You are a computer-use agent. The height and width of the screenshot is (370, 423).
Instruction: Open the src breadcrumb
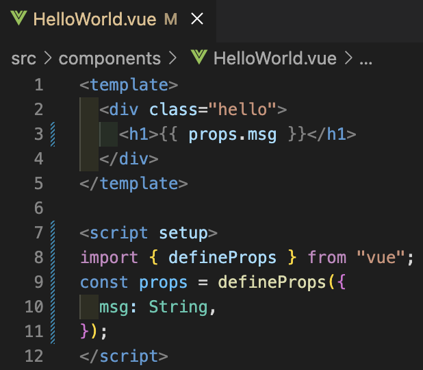(23, 59)
